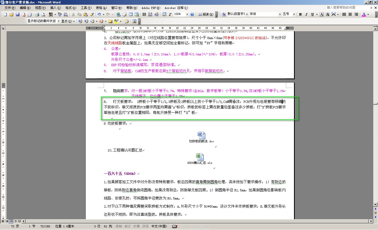Save the document with floppy icon
Screen dimensions: 378x230
(x=18, y=14)
